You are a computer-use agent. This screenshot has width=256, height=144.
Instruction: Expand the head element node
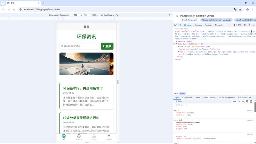(x=177, y=41)
